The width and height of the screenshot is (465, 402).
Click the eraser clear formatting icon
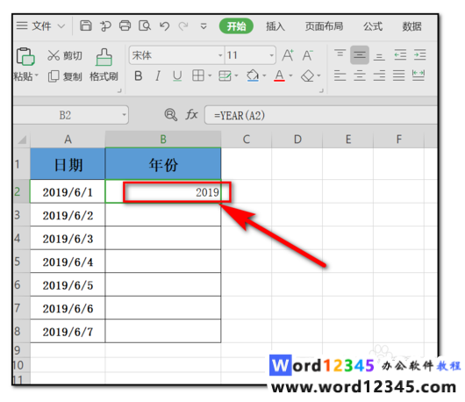pyautogui.click(x=307, y=75)
